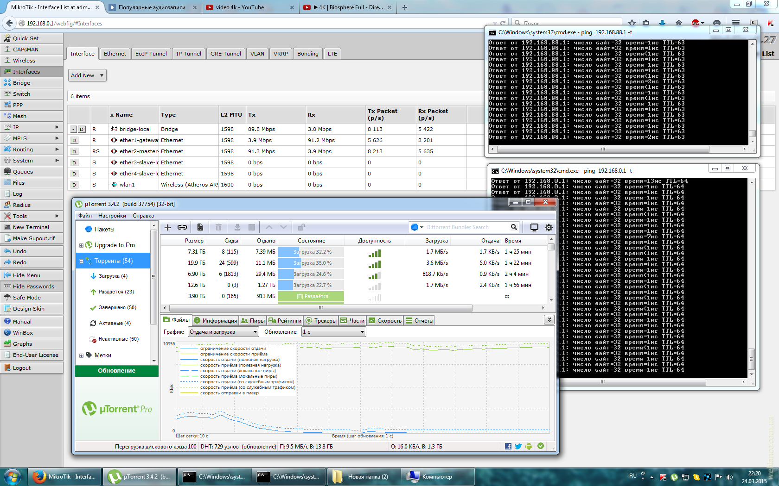Click the green Обновление button

click(x=117, y=371)
